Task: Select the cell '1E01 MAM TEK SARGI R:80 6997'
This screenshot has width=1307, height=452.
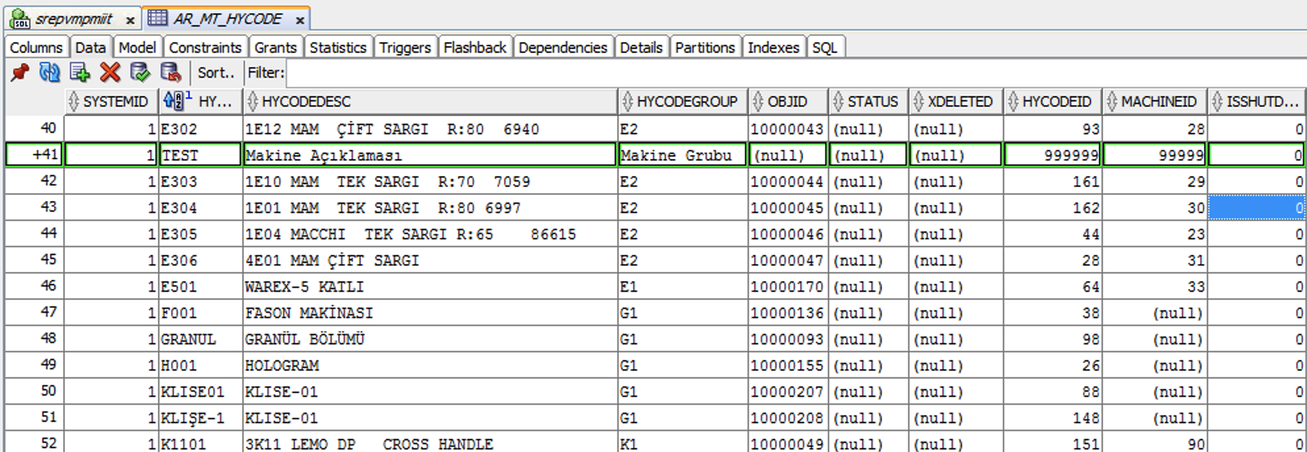Action: 430,208
